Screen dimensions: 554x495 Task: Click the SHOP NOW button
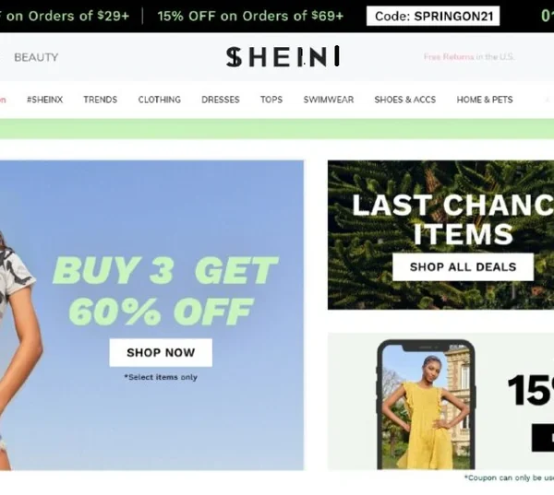click(x=161, y=352)
